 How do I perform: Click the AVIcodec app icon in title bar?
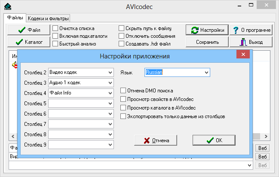tap(8, 6)
